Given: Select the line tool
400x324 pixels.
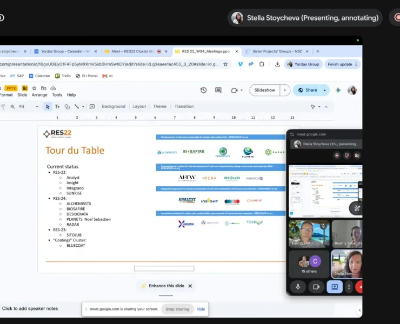Looking at the screenshot, I should coord(77,106).
